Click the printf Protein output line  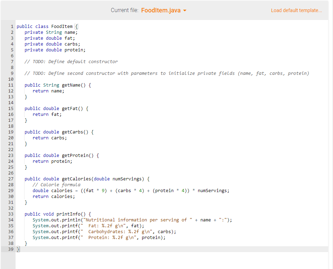99,238
